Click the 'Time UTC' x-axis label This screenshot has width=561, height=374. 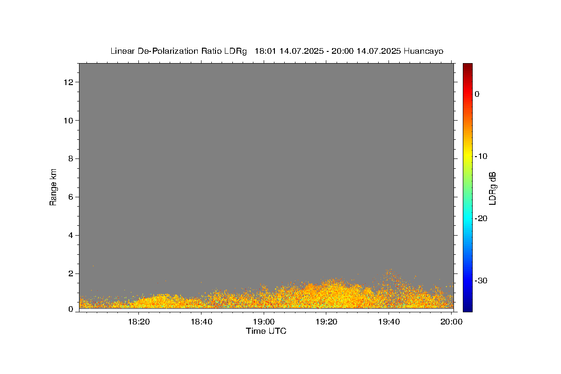pyautogui.click(x=266, y=331)
